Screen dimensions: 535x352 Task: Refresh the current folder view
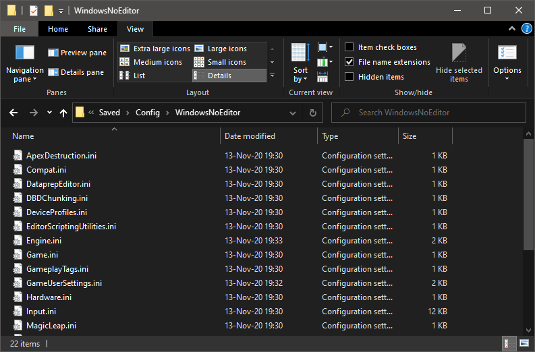(x=312, y=113)
